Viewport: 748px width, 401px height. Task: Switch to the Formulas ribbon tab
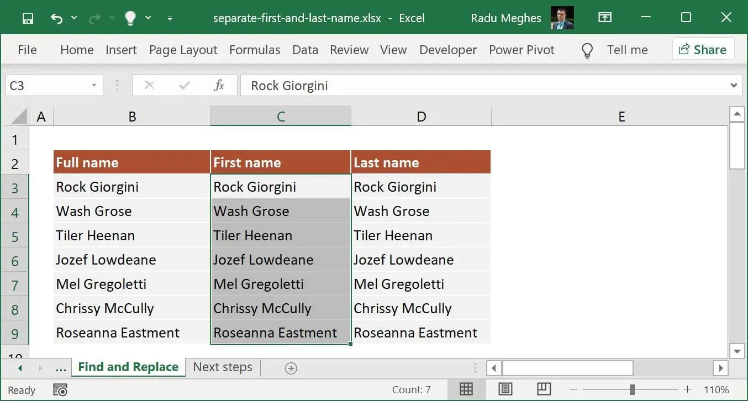[x=255, y=50]
